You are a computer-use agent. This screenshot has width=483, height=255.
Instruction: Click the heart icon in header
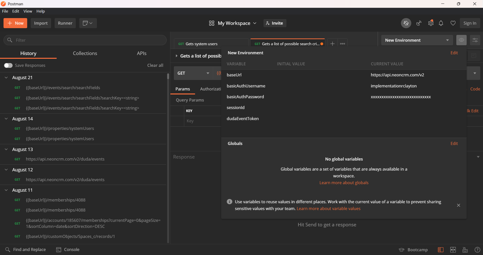tap(453, 23)
